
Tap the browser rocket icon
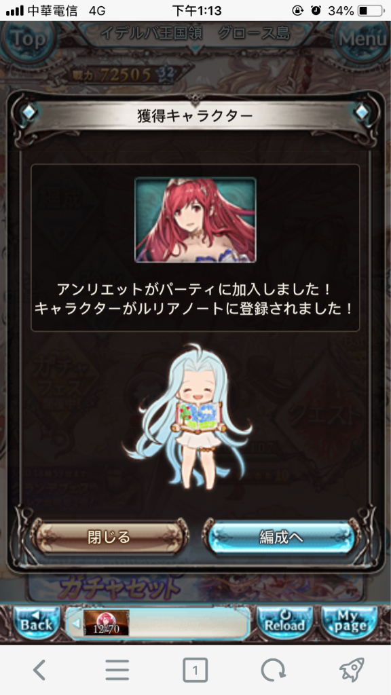point(352,669)
